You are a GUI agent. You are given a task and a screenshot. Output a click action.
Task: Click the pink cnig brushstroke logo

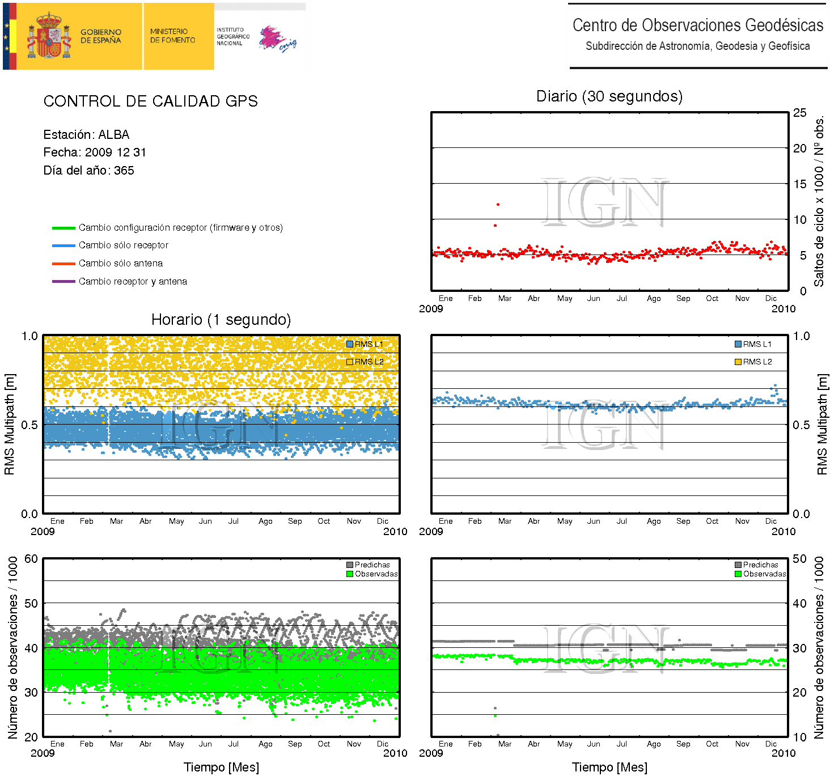[x=276, y=39]
